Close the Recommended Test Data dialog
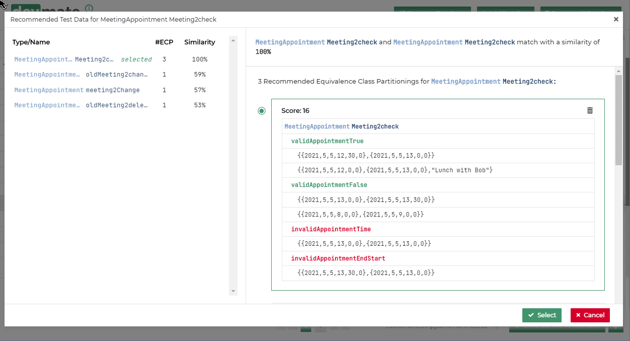This screenshot has height=341, width=630. pos(616,20)
